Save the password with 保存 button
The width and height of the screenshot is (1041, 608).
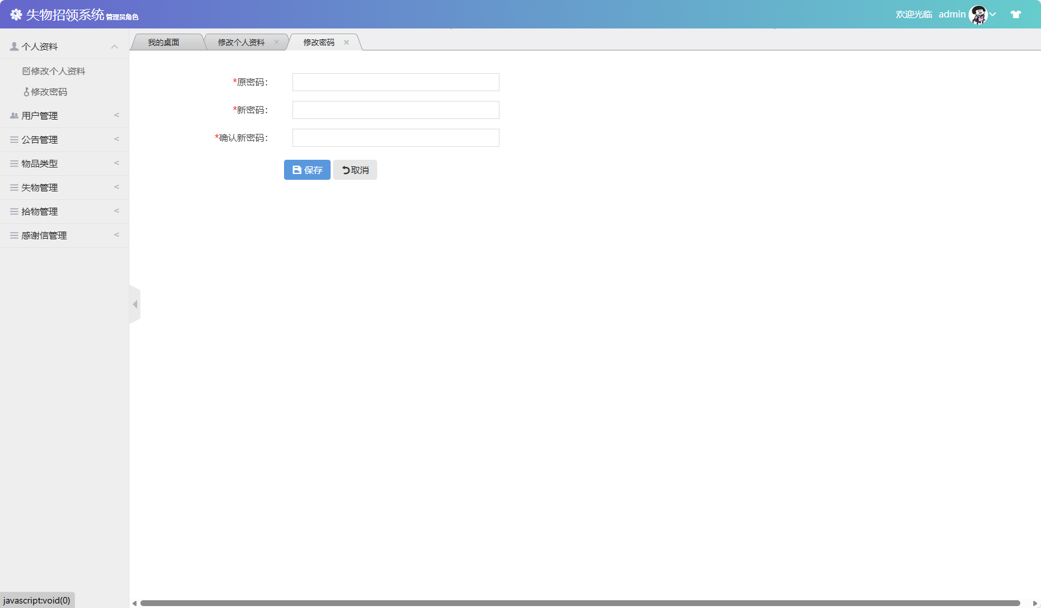[x=307, y=170]
